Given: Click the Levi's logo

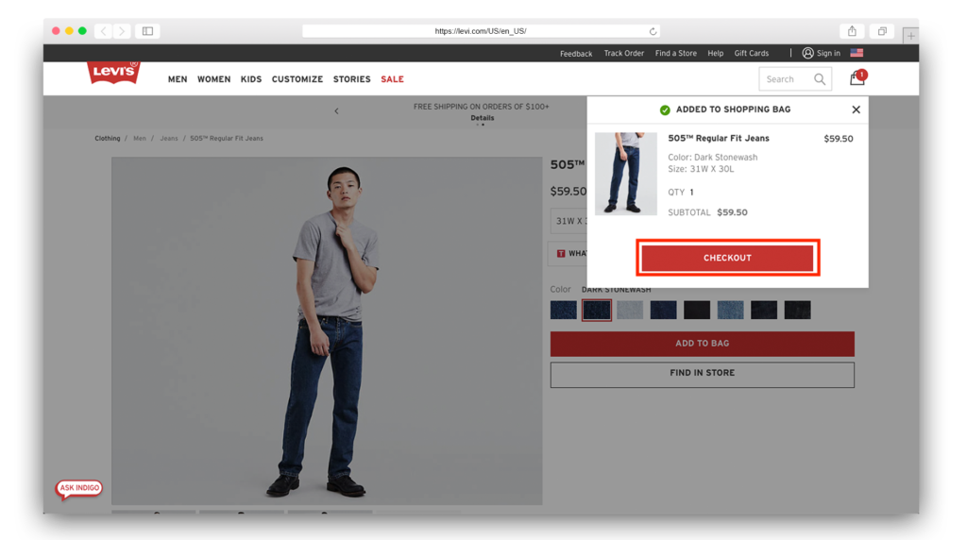Looking at the screenshot, I should point(113,73).
